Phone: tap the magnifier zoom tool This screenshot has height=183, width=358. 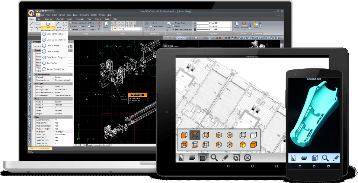click(x=325, y=158)
